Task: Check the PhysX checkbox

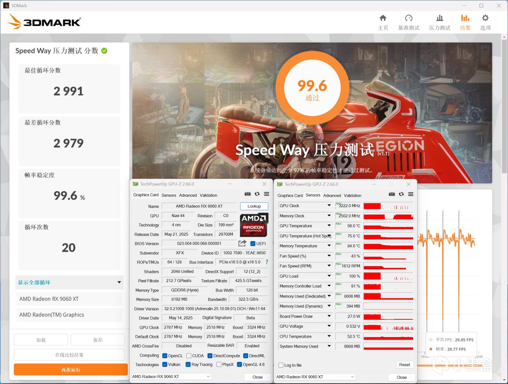Action: coord(219,365)
